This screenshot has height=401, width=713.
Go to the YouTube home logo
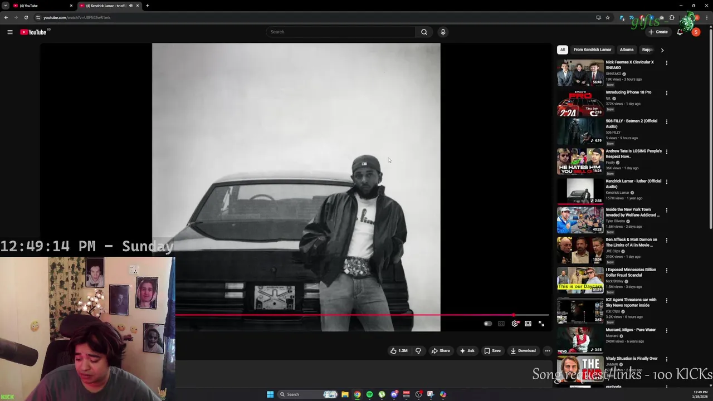click(33, 32)
